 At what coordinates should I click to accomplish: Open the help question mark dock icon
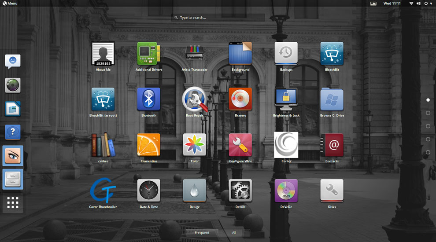click(13, 132)
